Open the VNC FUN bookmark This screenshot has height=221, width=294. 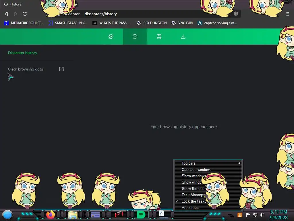(x=182, y=23)
